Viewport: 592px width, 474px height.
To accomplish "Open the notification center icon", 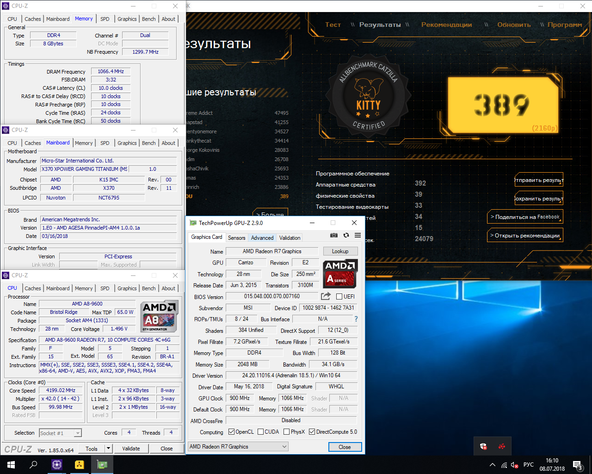I will pos(577,465).
